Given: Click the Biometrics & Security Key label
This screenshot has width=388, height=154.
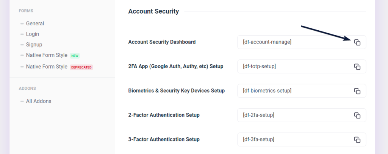Looking at the screenshot, I should (177, 91).
